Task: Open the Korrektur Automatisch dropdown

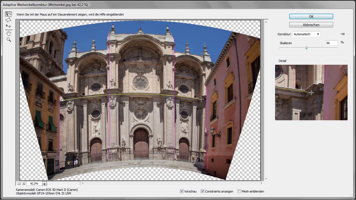Action: click(x=306, y=34)
